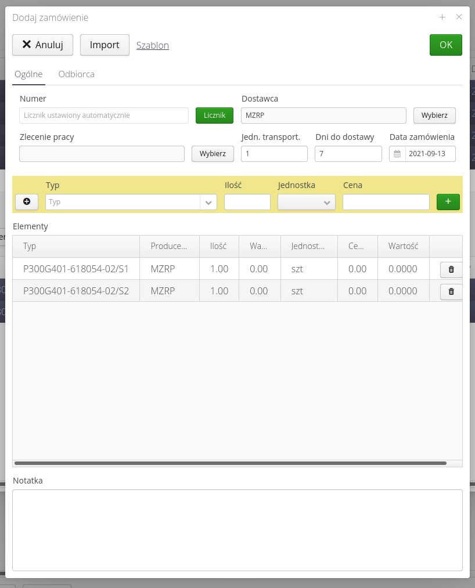Click the Import button
Viewport: 475px width, 588px height.
click(105, 45)
